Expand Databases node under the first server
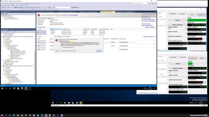Viewport: 209px width, 117px height. tap(4, 38)
